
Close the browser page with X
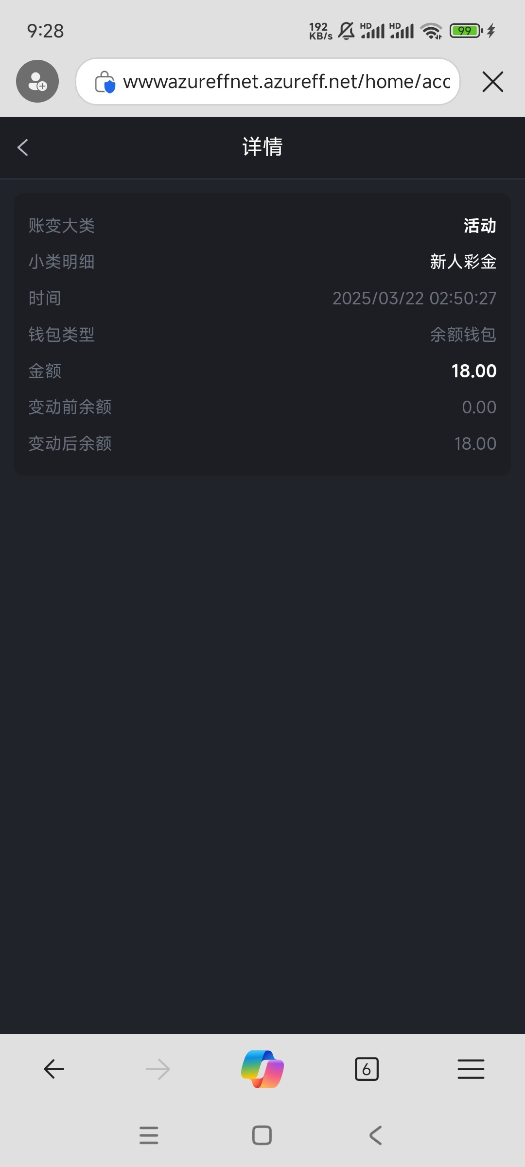[x=492, y=81]
